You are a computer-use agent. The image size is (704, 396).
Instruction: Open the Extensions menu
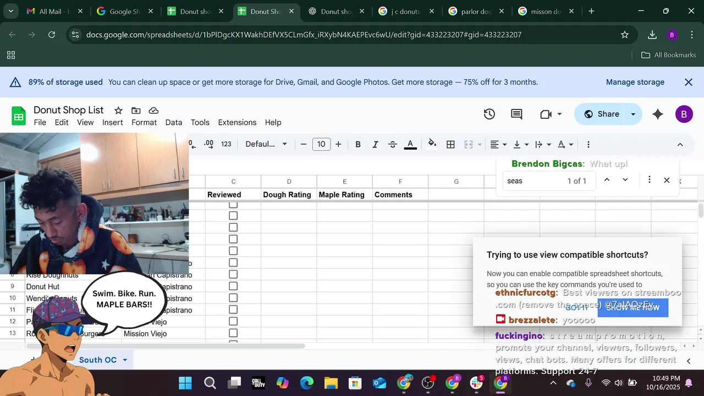click(x=237, y=122)
